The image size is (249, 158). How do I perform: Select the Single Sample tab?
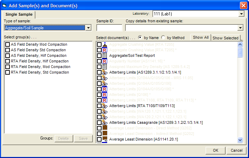click(x=19, y=15)
